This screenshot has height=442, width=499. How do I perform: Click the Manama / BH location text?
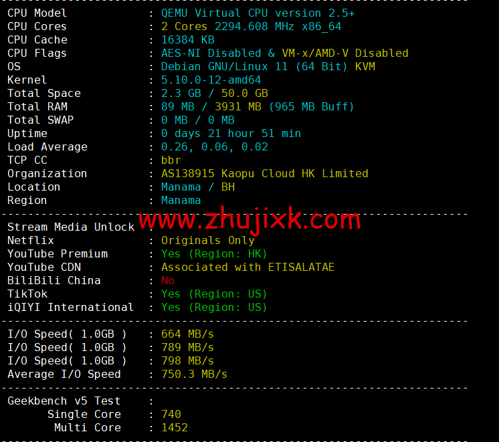tap(197, 187)
